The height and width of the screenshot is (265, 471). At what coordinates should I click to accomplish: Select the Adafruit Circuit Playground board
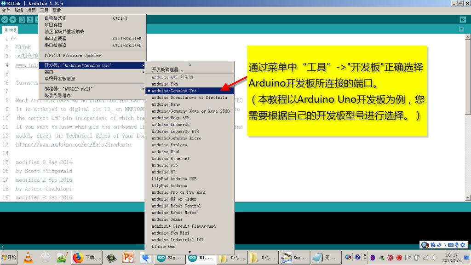(190, 226)
